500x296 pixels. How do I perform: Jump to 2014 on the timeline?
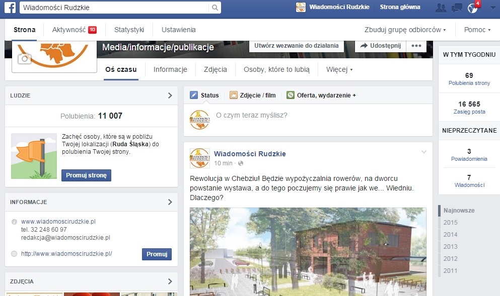(x=450, y=235)
